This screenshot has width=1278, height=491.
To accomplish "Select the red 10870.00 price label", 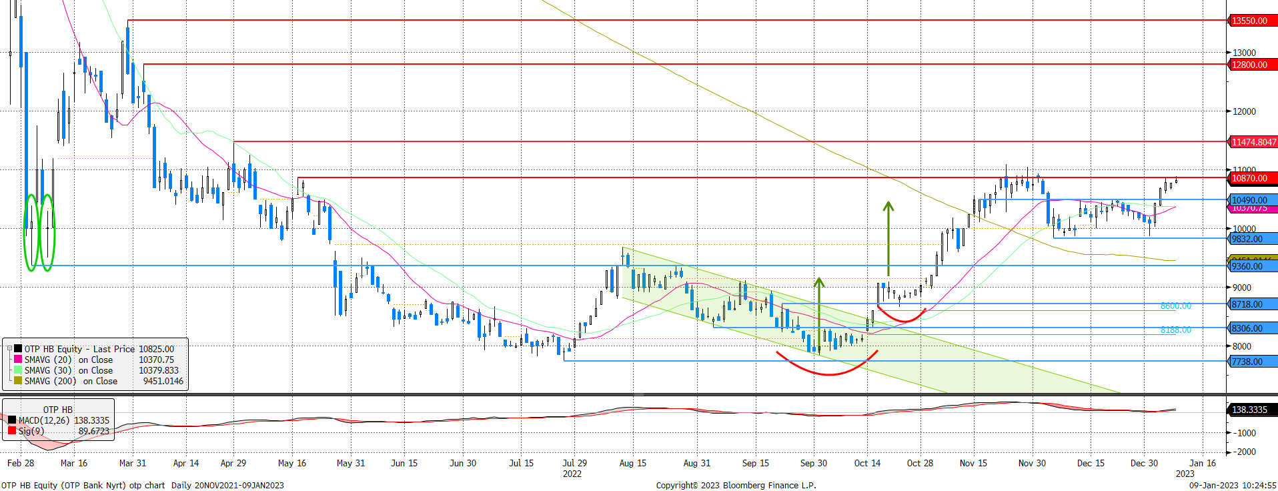I will (x=1253, y=178).
